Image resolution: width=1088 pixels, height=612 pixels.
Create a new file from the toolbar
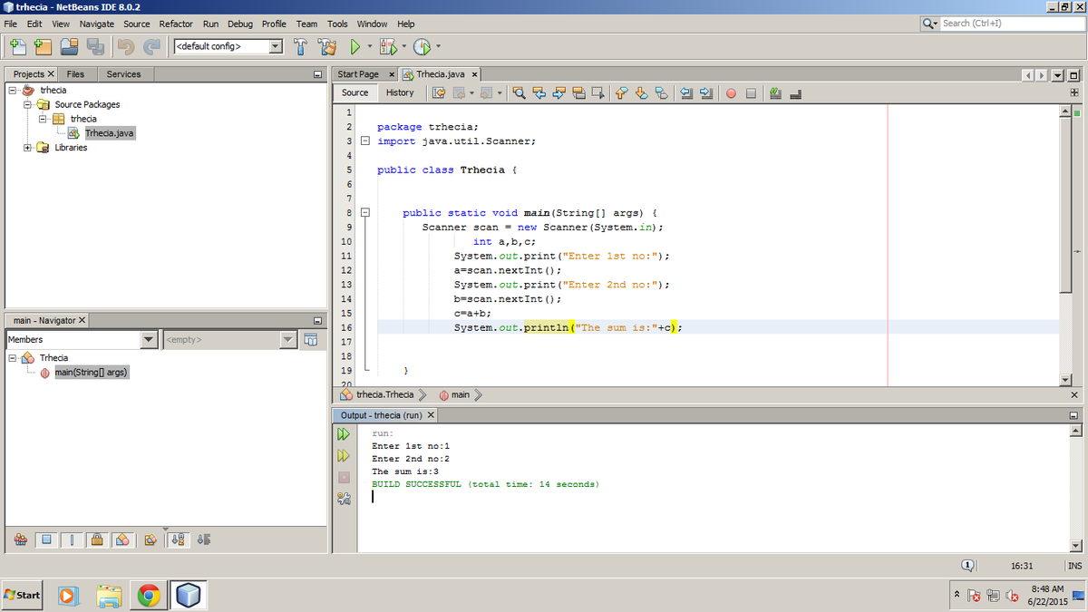pyautogui.click(x=17, y=46)
